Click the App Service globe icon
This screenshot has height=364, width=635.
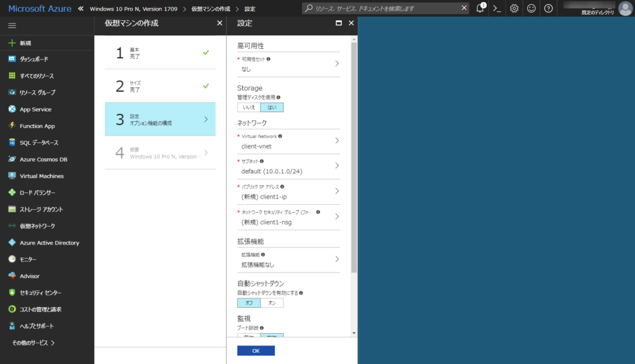12,109
